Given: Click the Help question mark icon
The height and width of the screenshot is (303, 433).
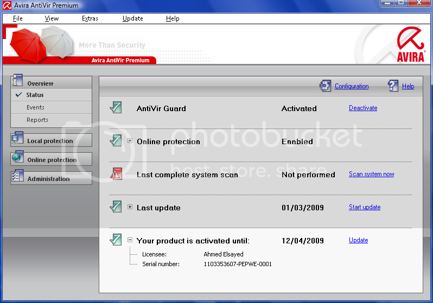Looking at the screenshot, I should 393,86.
